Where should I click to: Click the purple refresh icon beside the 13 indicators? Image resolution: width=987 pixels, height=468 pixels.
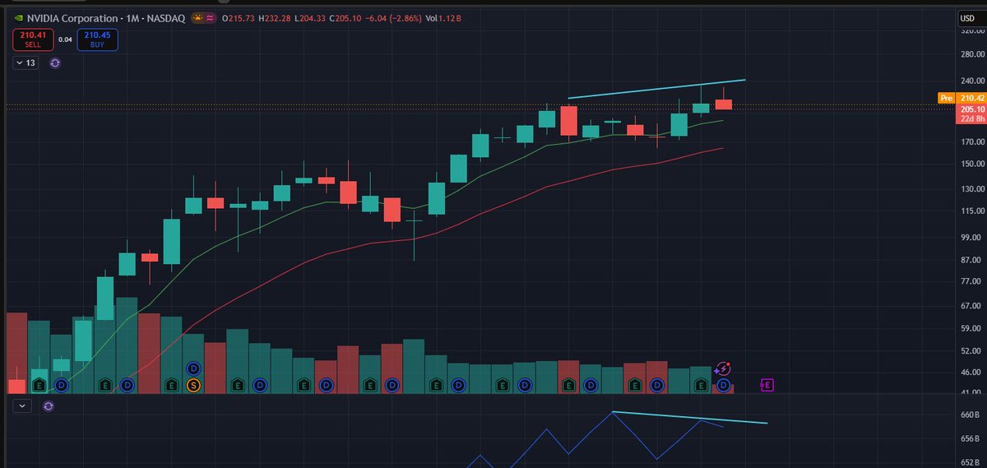(55, 63)
